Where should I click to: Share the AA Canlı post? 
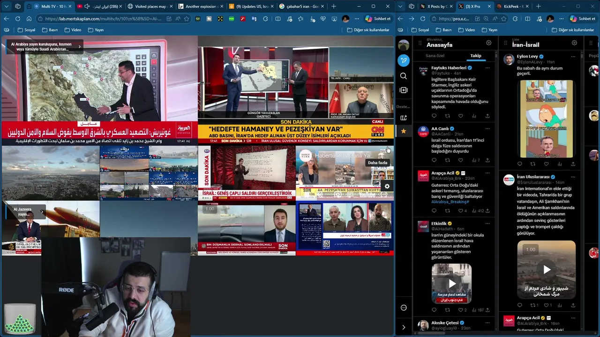coord(487,160)
